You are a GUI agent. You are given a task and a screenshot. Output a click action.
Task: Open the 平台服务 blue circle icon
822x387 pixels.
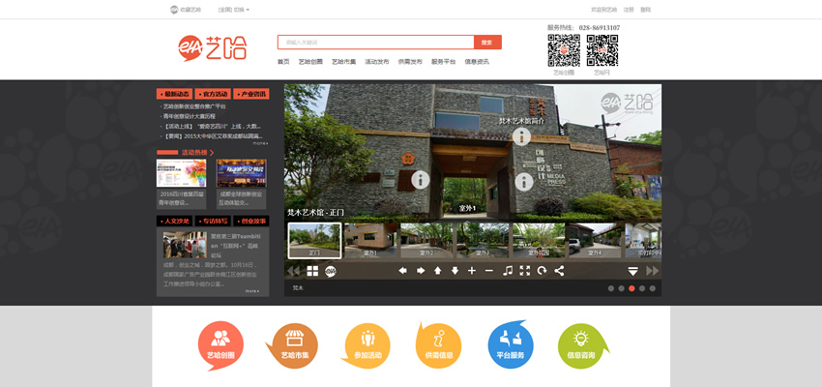click(x=511, y=344)
